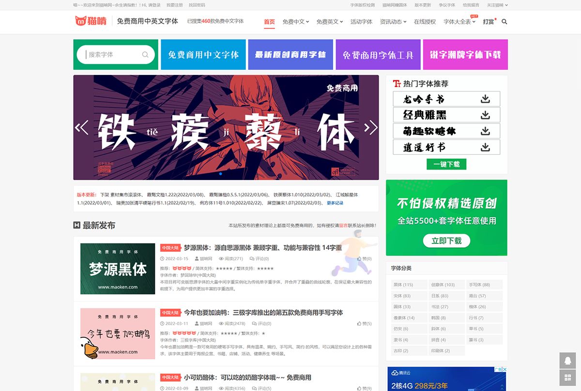
Task: Like the 梦源黑体 post 赞(0)
Action: click(364, 259)
